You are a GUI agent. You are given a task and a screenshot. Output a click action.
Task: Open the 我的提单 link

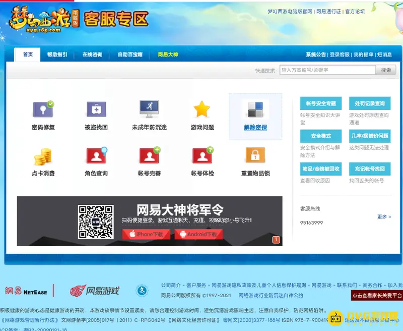(x=363, y=54)
